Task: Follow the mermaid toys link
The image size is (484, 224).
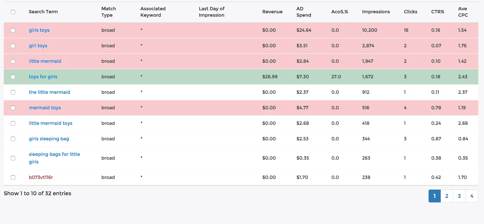Action: (x=45, y=108)
